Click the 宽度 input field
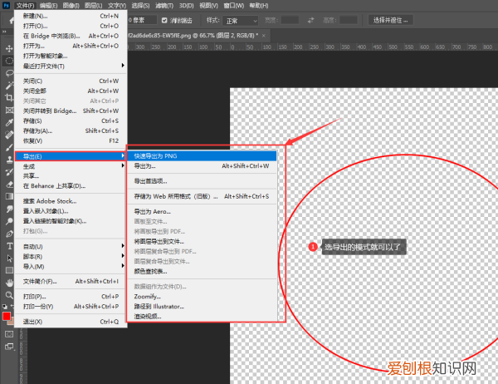Screen dimensions: 498x384 pos(290,20)
